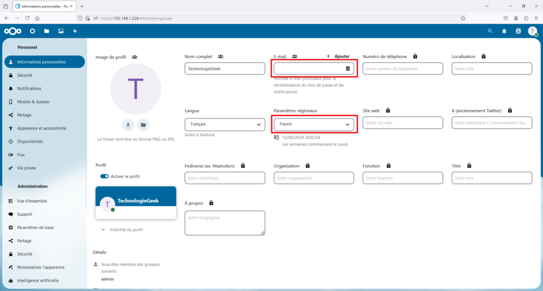Open the Langue dropdown showing Français
Image resolution: width=543 pixels, height=291 pixels.
click(225, 124)
